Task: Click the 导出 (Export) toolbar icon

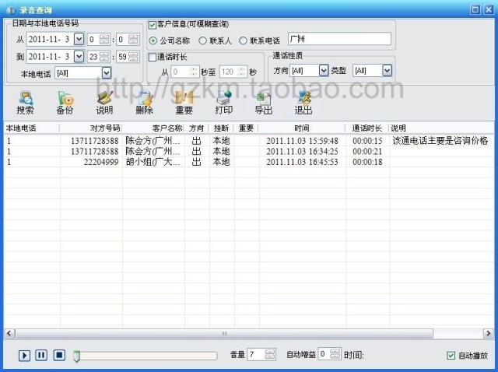Action: pyautogui.click(x=263, y=101)
